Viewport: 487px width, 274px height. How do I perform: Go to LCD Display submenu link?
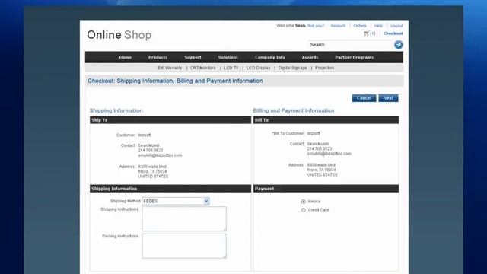(259, 68)
